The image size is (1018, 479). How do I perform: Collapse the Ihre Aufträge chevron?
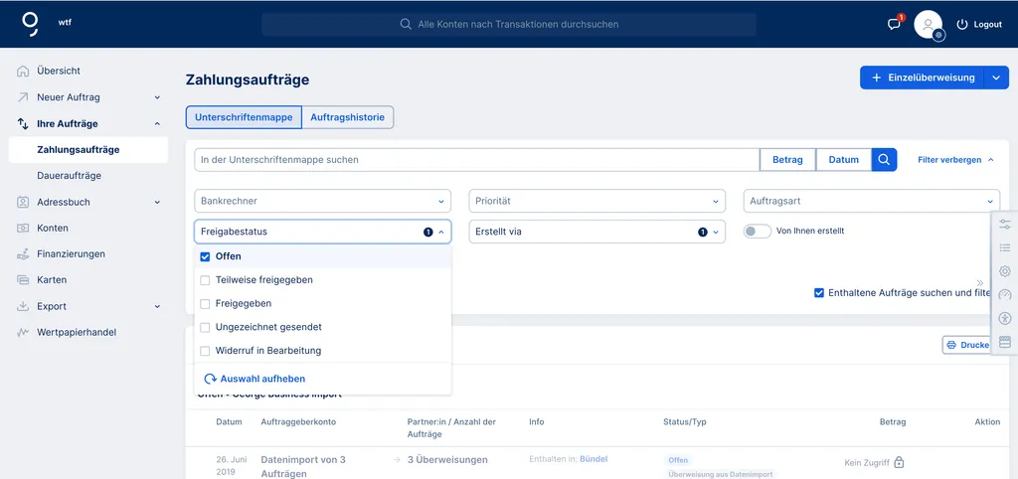click(157, 123)
